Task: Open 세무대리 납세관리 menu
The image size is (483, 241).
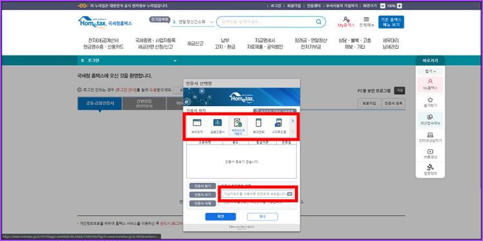Action: (391, 44)
